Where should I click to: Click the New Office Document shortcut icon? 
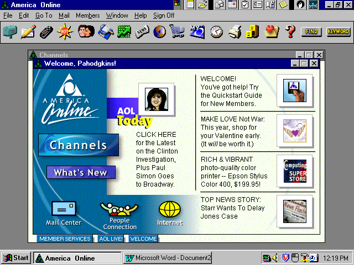(190, 4)
